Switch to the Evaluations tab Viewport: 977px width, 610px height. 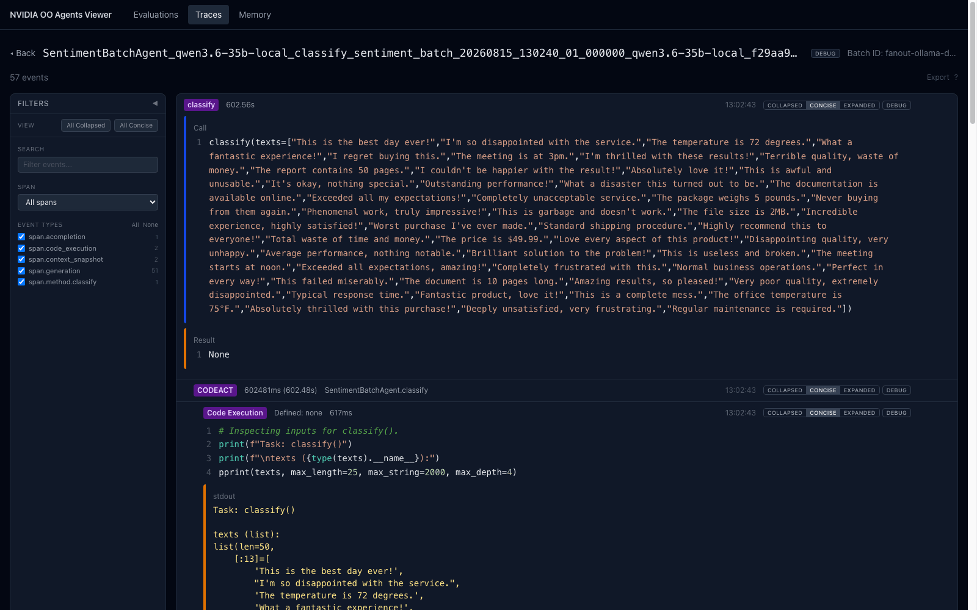pos(156,15)
